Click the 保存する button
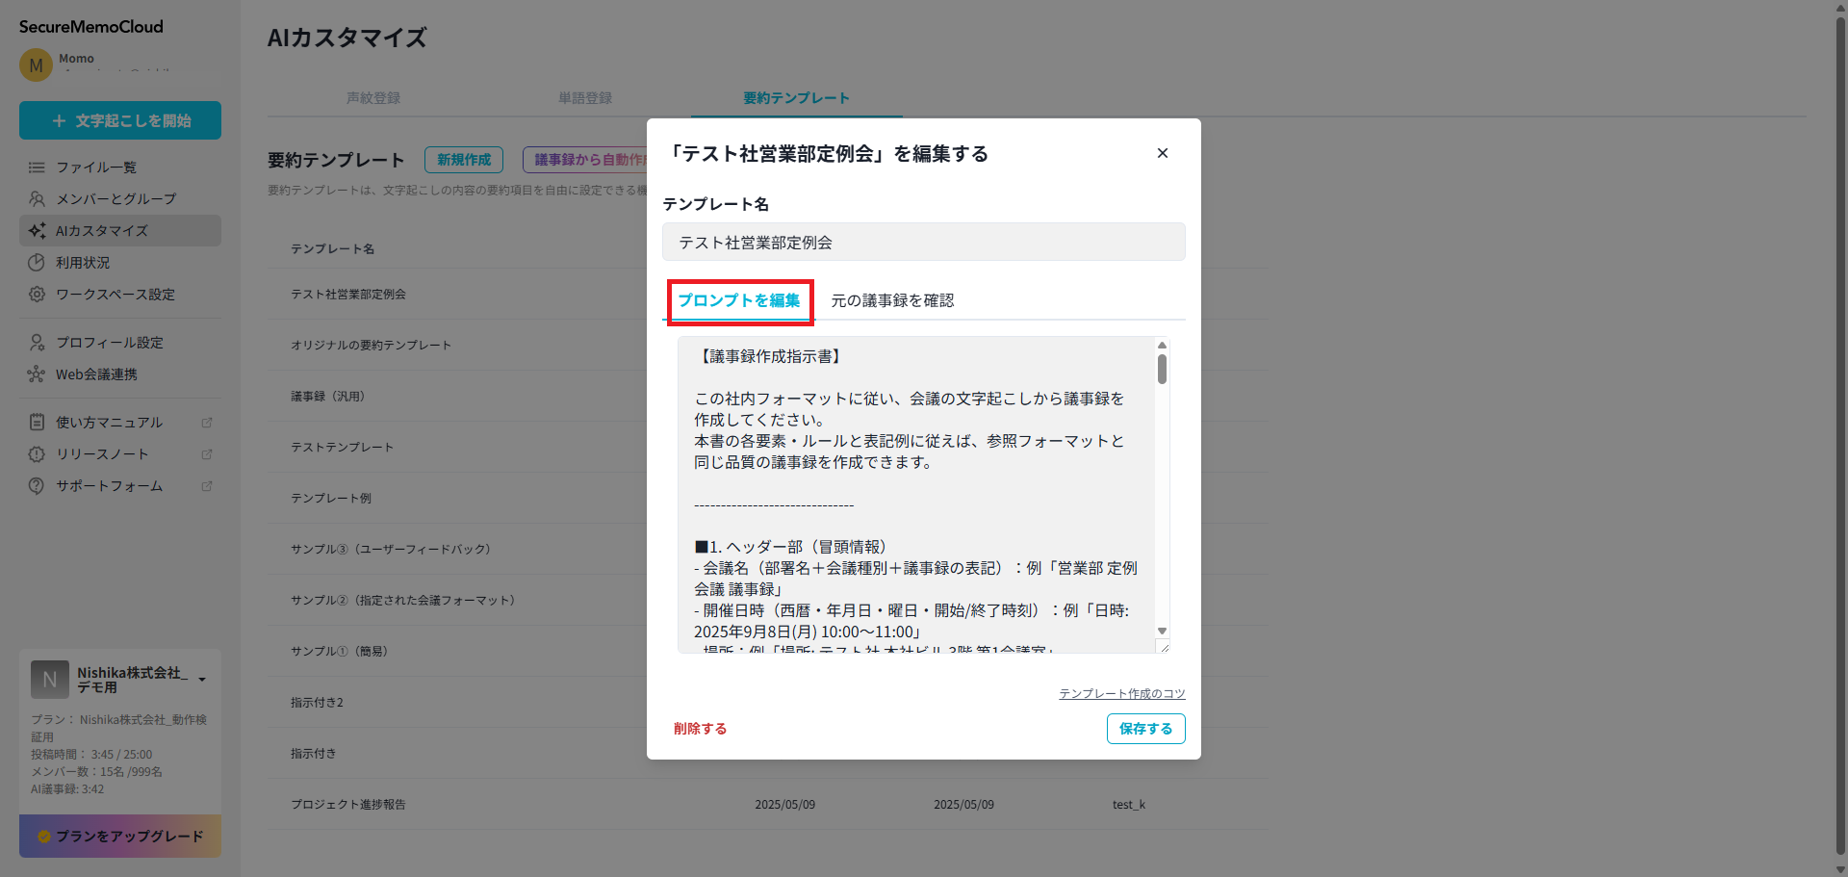Screen dimensions: 1848x877 coord(1145,729)
